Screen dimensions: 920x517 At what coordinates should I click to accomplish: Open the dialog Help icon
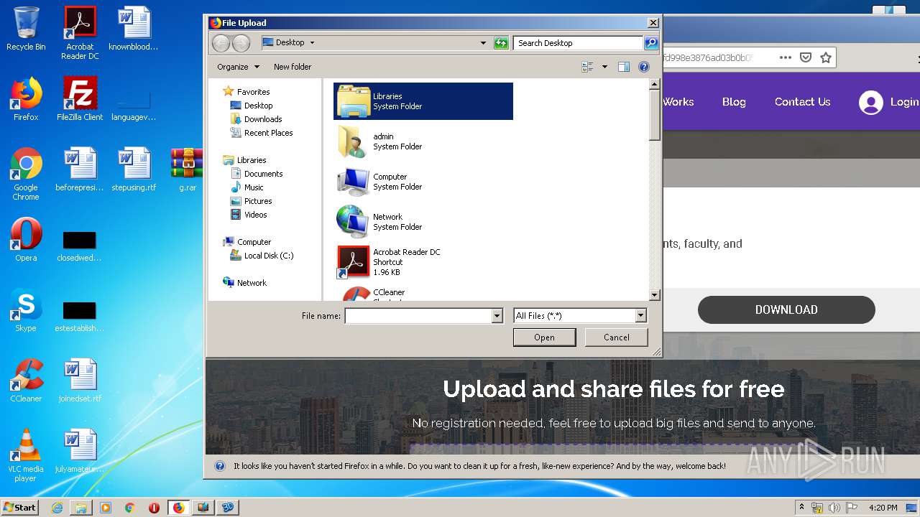[x=644, y=67]
